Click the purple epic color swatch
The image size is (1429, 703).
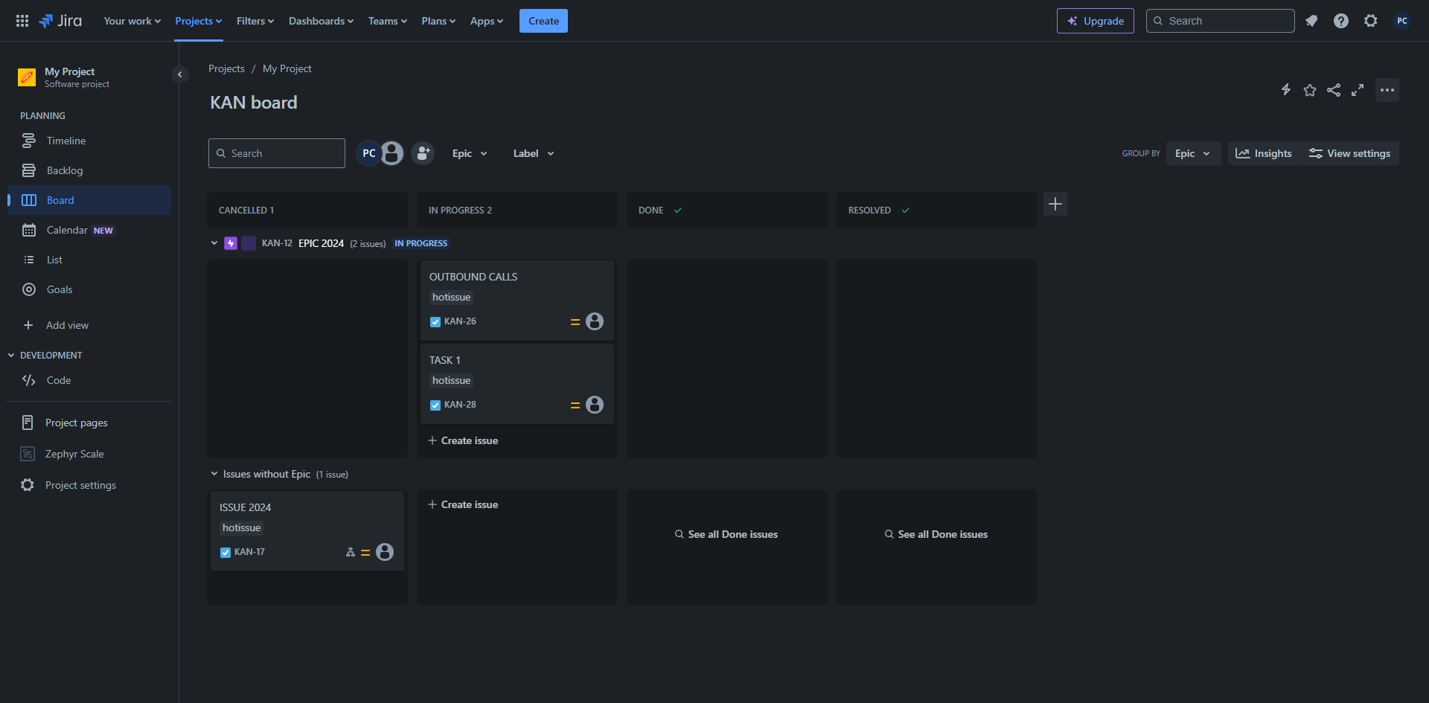click(x=249, y=243)
